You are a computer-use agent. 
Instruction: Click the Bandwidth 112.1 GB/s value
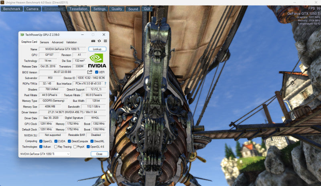click(93, 106)
